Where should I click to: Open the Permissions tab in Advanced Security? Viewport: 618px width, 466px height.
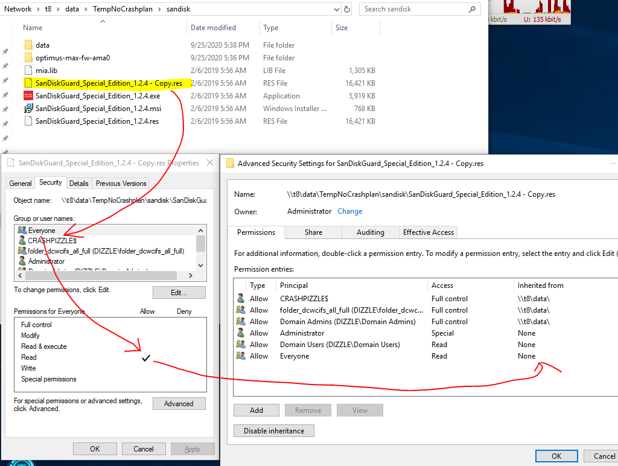coord(256,232)
